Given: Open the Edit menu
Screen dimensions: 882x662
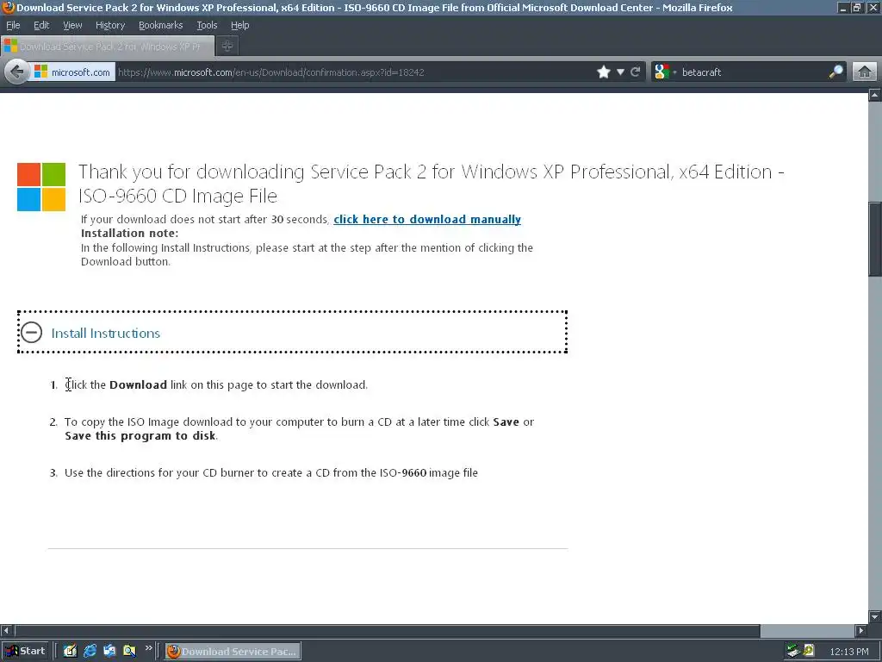Looking at the screenshot, I should point(41,25).
